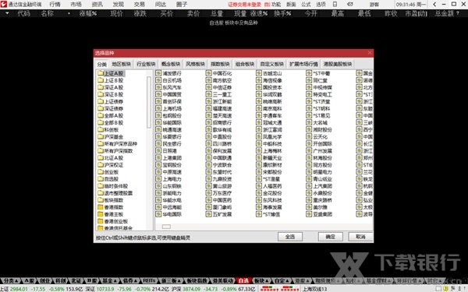The width and height of the screenshot is (468, 292).
Task: Close the 选择品种 dialog
Action: pyautogui.click(x=370, y=53)
